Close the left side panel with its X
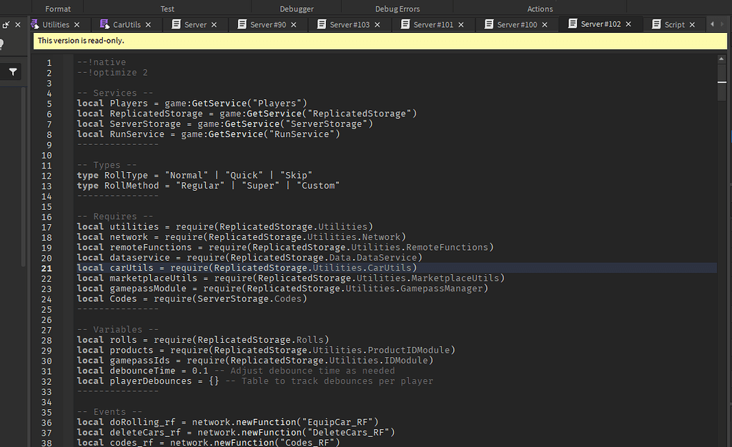Image resolution: width=732 pixels, height=447 pixels. point(17,24)
